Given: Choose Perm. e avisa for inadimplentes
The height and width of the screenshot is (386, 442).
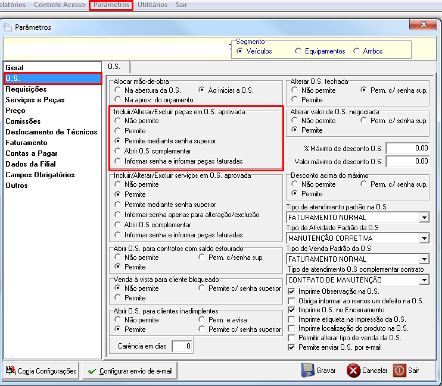Looking at the screenshot, I should coord(201,320).
